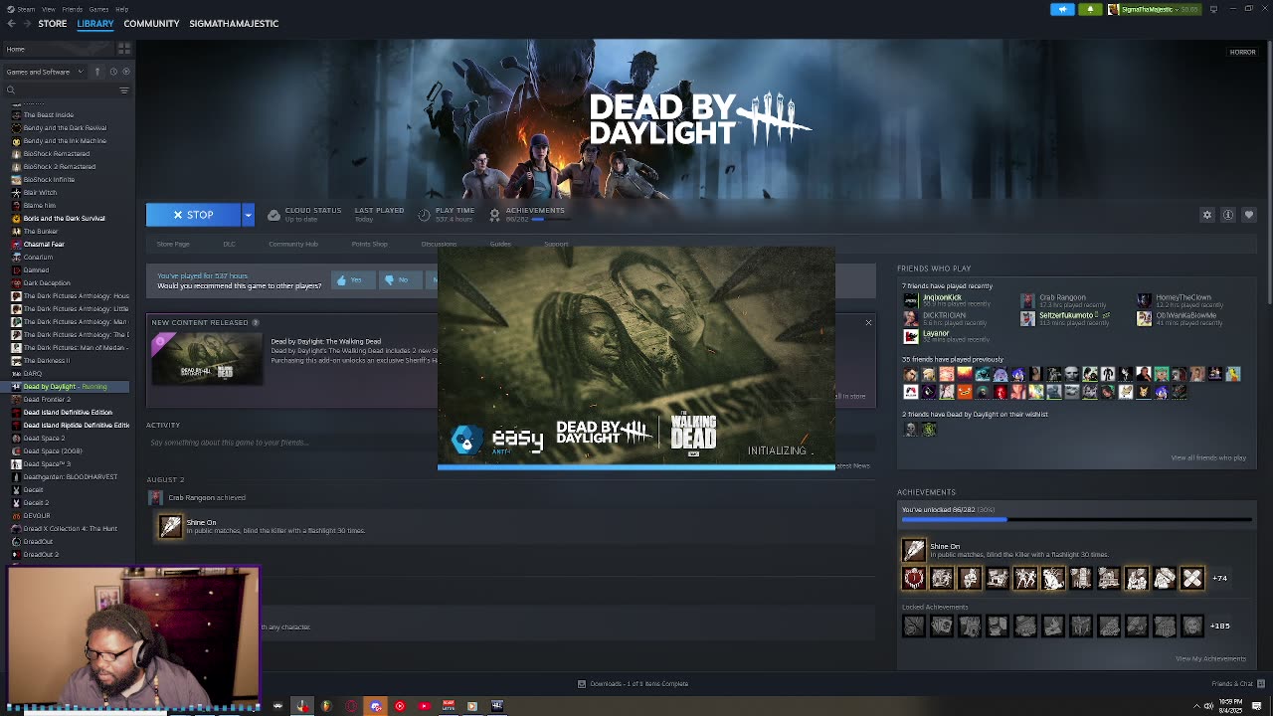Click the sidebar search magnifier icon
The image size is (1273, 716).
pos(11,90)
